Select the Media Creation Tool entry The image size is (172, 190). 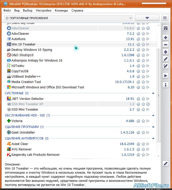(26, 82)
